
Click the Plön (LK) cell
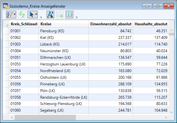click(64, 91)
